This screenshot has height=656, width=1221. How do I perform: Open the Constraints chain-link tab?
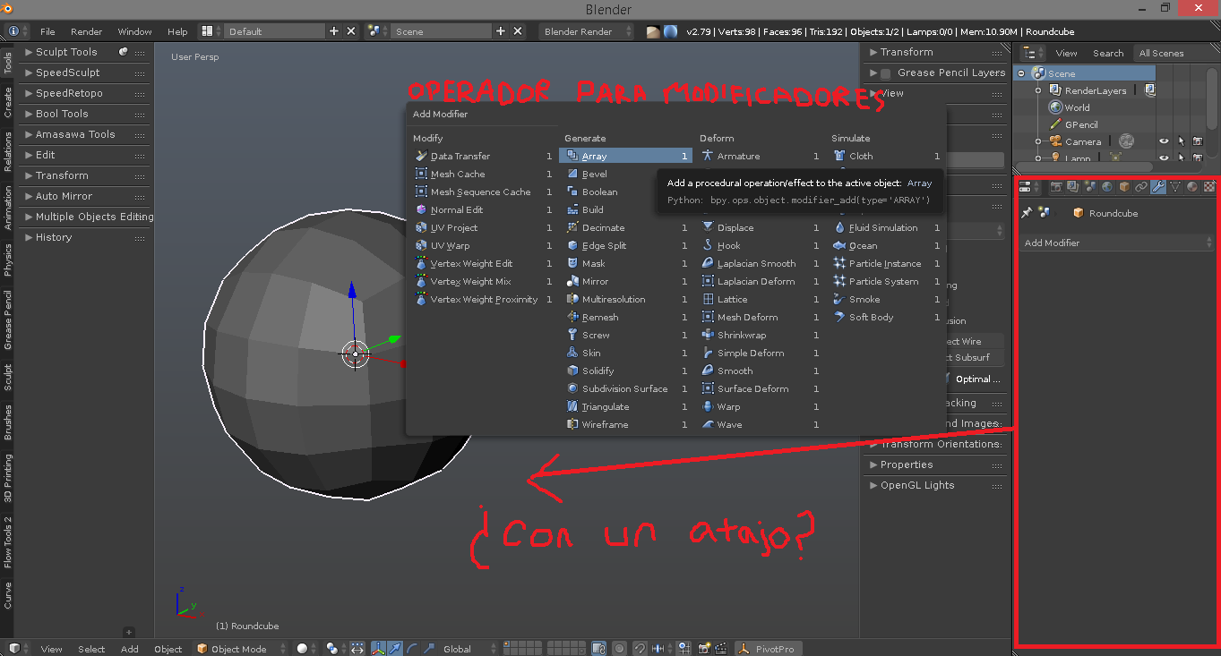[x=1141, y=187]
